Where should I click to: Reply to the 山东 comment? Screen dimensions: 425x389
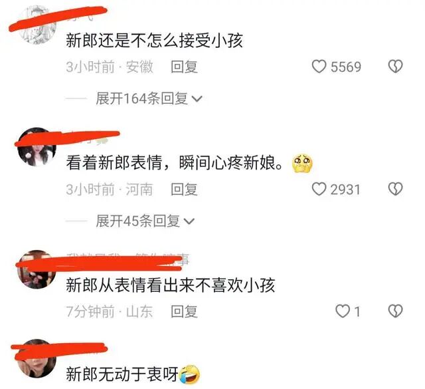coord(184,311)
